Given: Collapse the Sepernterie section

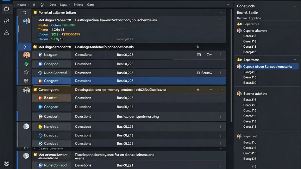Looking at the screenshot, I should coord(295,60).
